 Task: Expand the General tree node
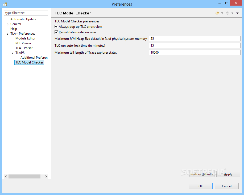coord(7,24)
